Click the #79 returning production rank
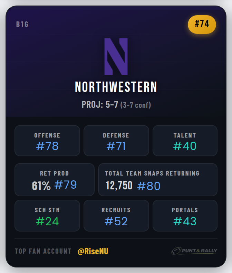This screenshot has height=273, width=232. 66,185
